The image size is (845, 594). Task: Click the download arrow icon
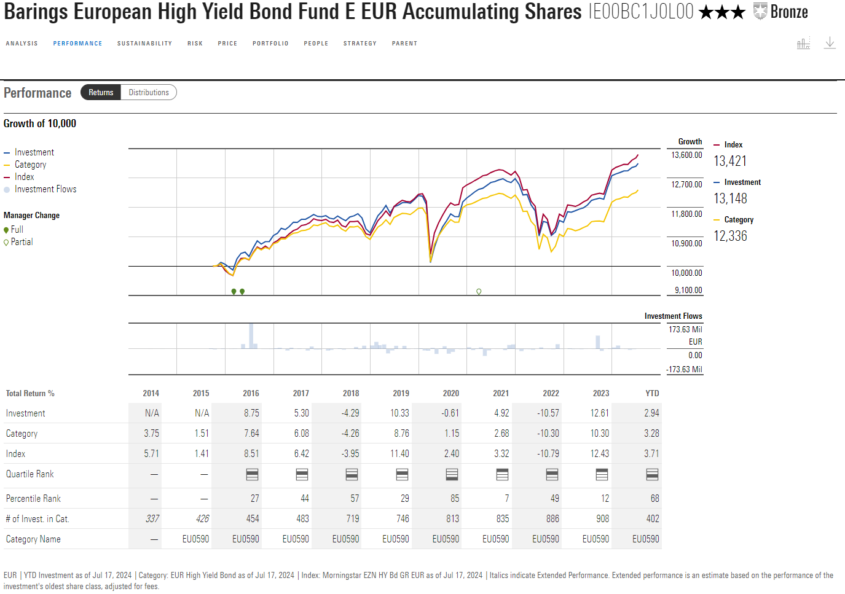tap(830, 42)
